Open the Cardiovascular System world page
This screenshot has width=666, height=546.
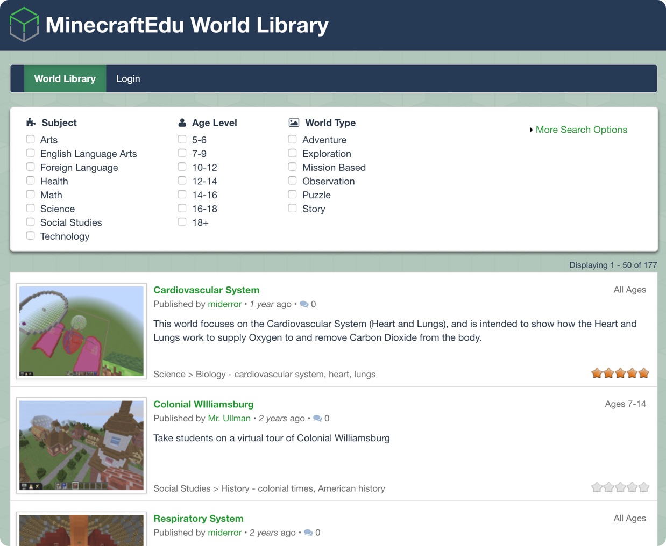click(x=206, y=290)
